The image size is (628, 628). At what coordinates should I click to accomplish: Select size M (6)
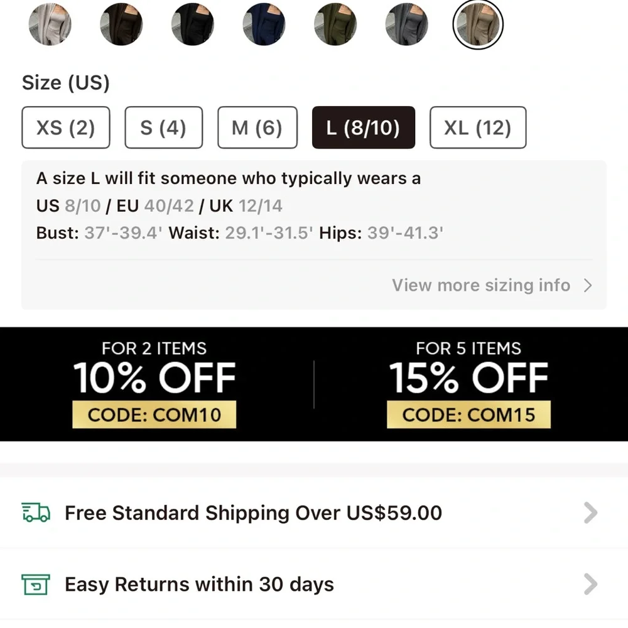(x=257, y=127)
